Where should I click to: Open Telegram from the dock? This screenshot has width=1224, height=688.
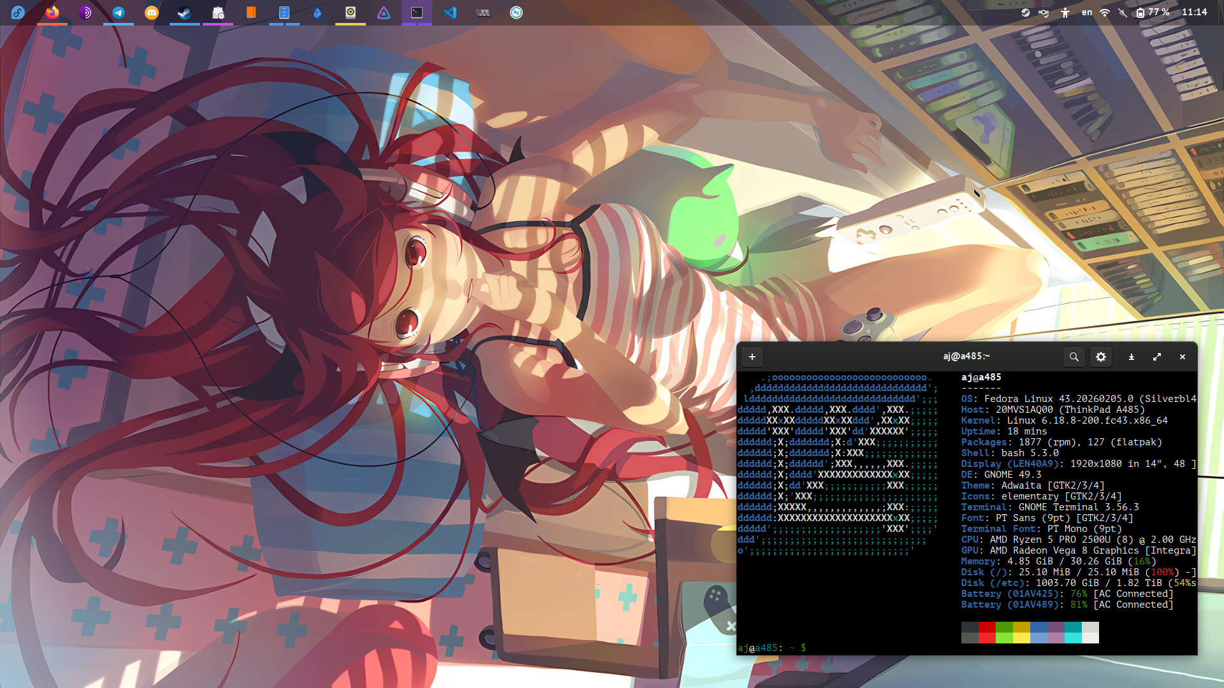[119, 12]
